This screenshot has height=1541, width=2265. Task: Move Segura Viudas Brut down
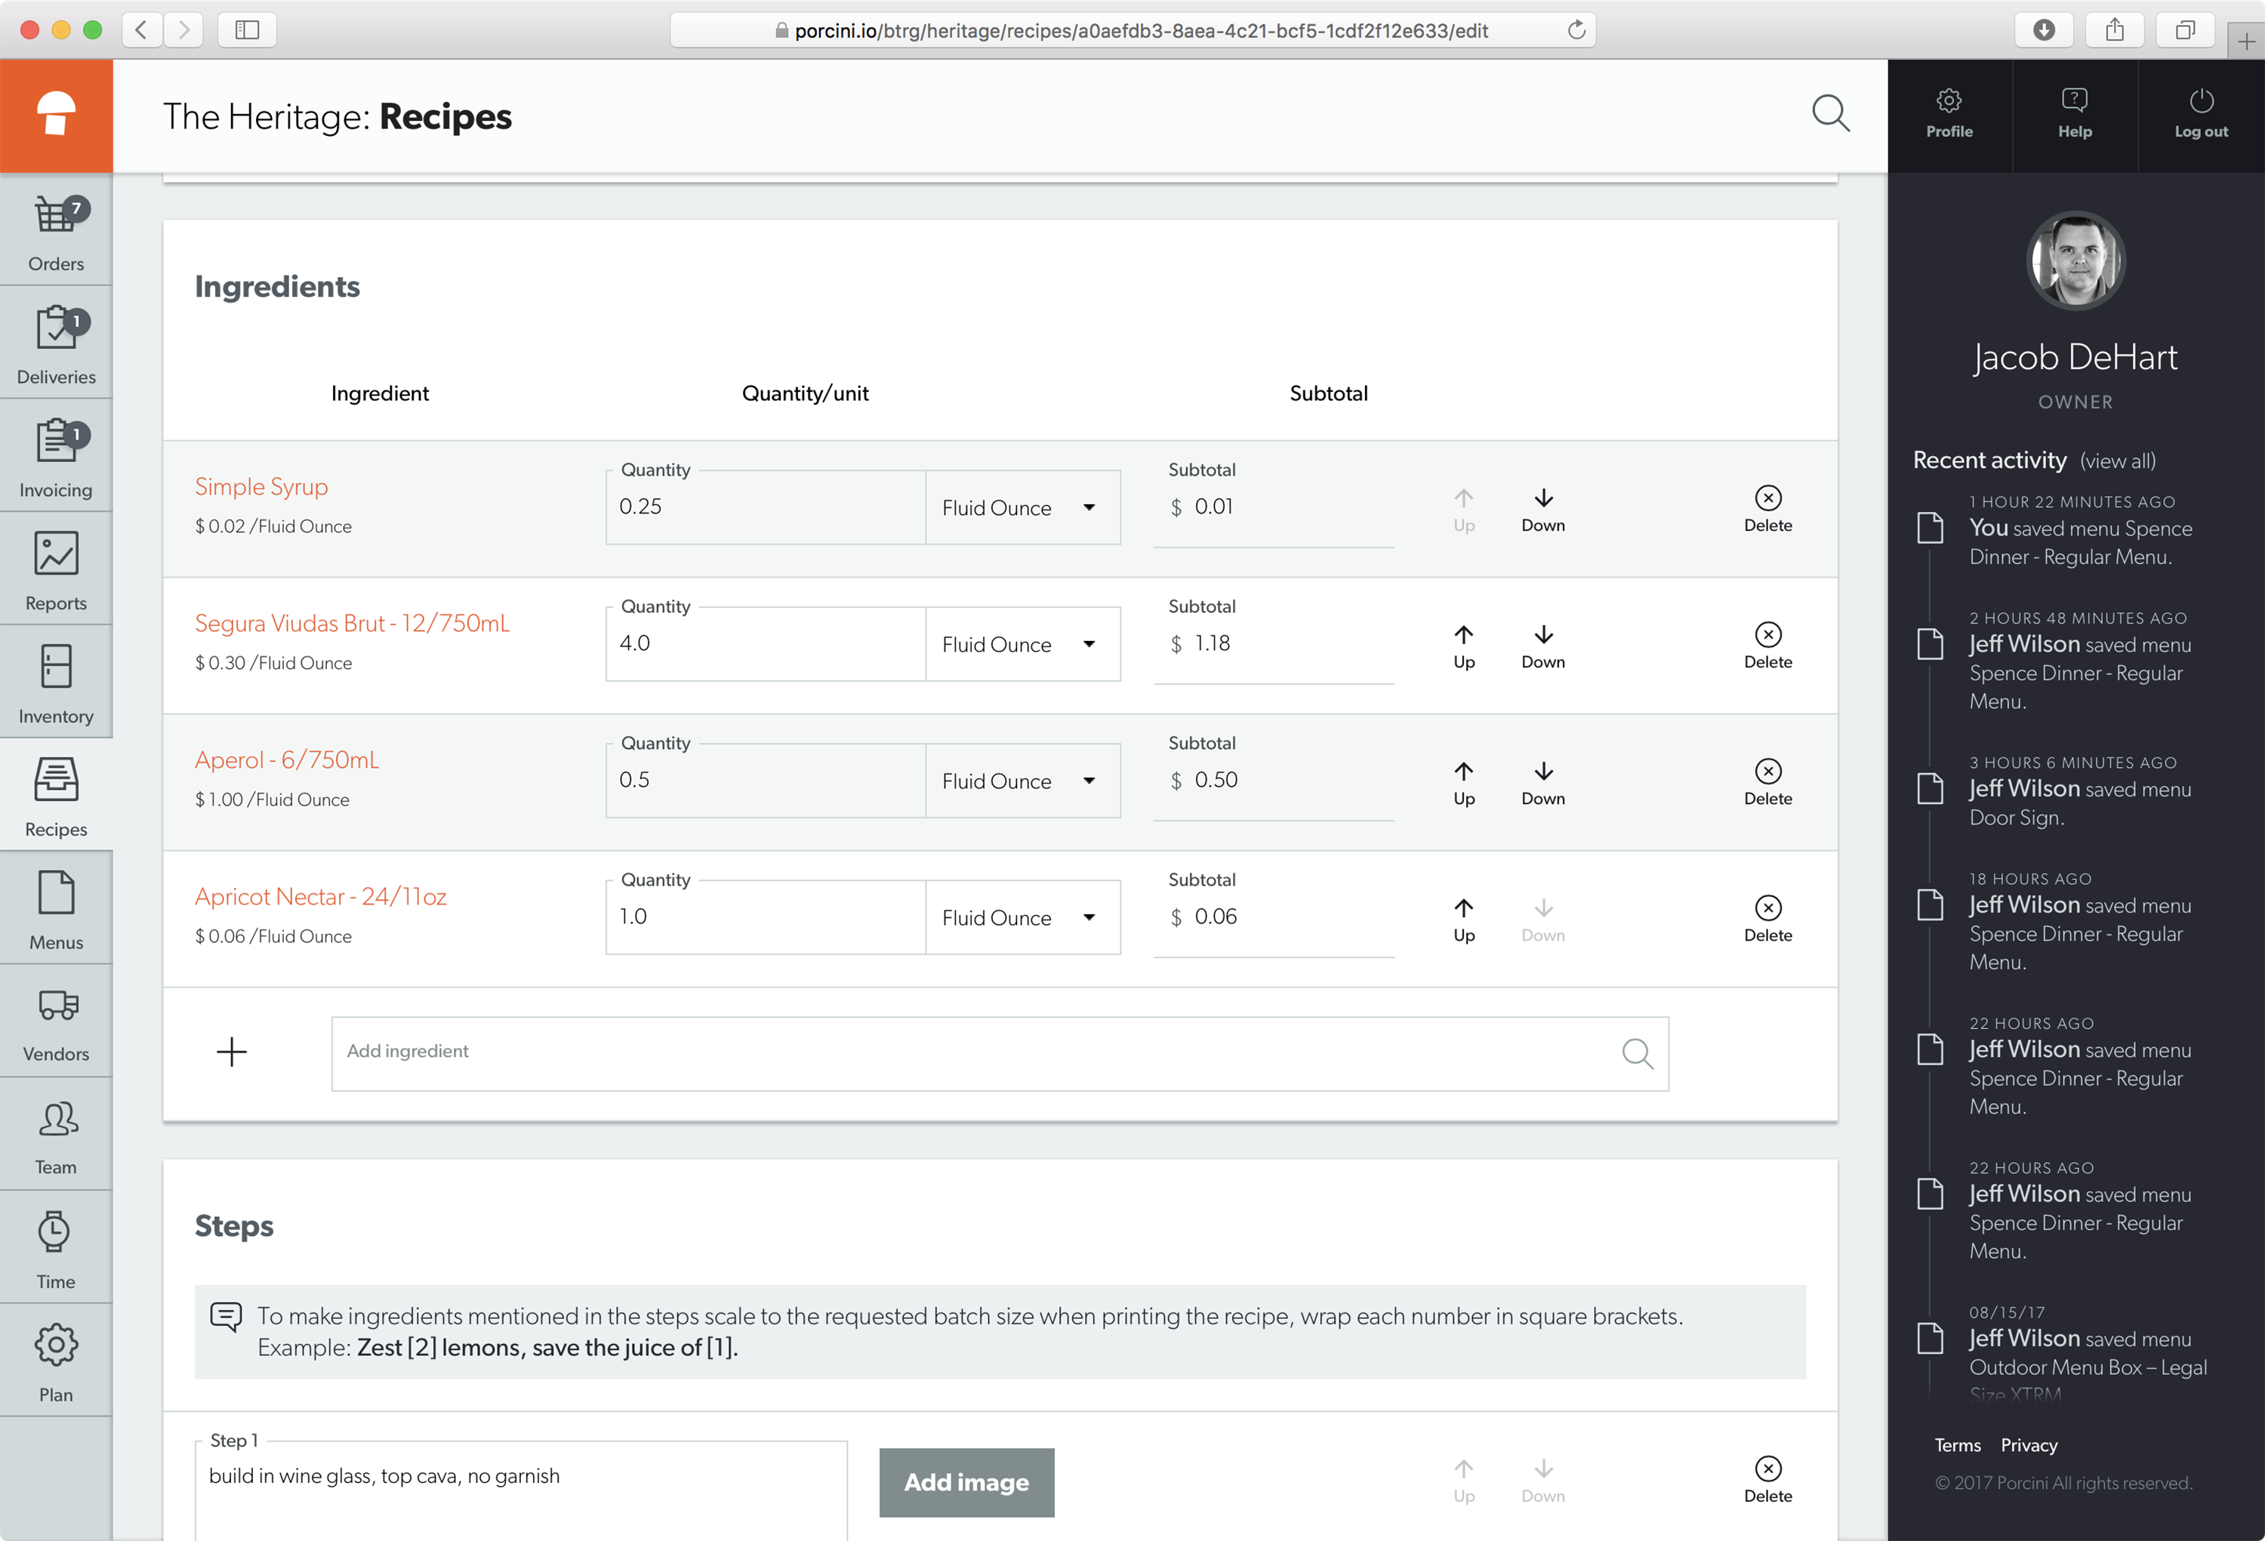[1542, 646]
